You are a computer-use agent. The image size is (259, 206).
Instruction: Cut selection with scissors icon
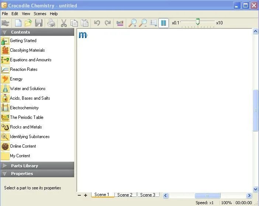63,23
